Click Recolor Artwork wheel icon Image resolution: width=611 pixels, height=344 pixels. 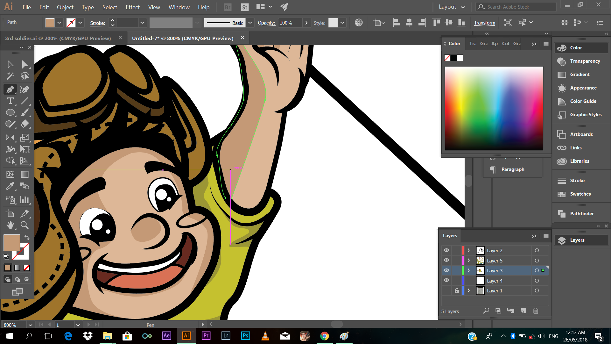pyautogui.click(x=359, y=23)
